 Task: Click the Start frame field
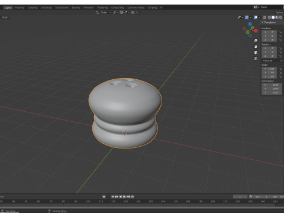point(262,196)
